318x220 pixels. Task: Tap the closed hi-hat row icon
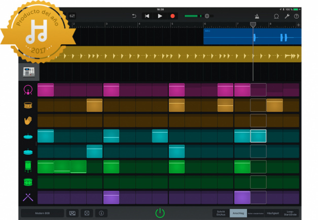click(28, 136)
